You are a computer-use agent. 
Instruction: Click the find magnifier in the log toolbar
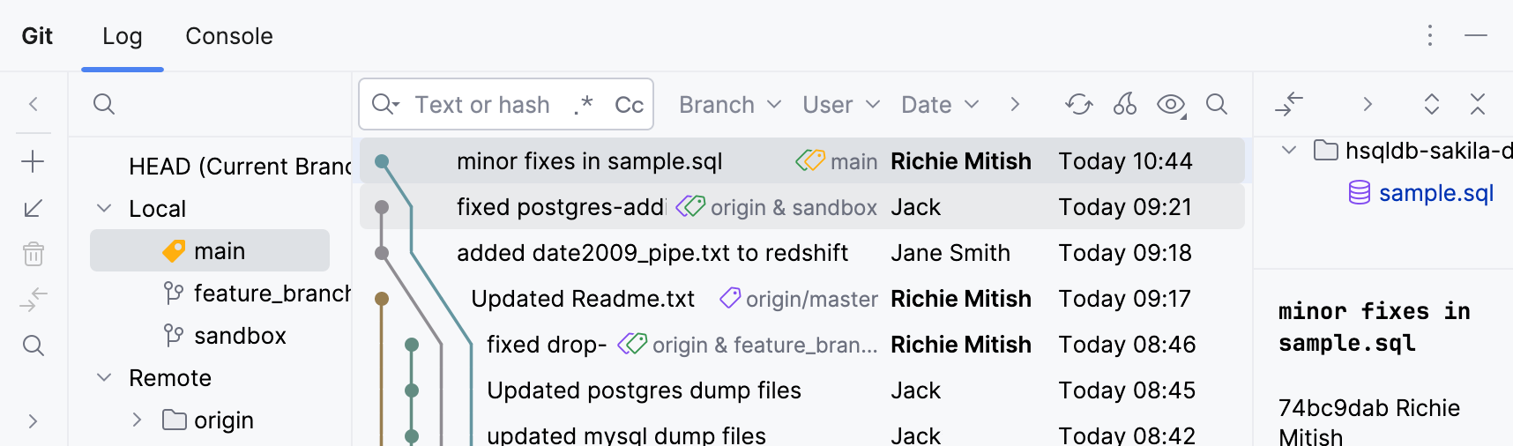pos(1217,105)
